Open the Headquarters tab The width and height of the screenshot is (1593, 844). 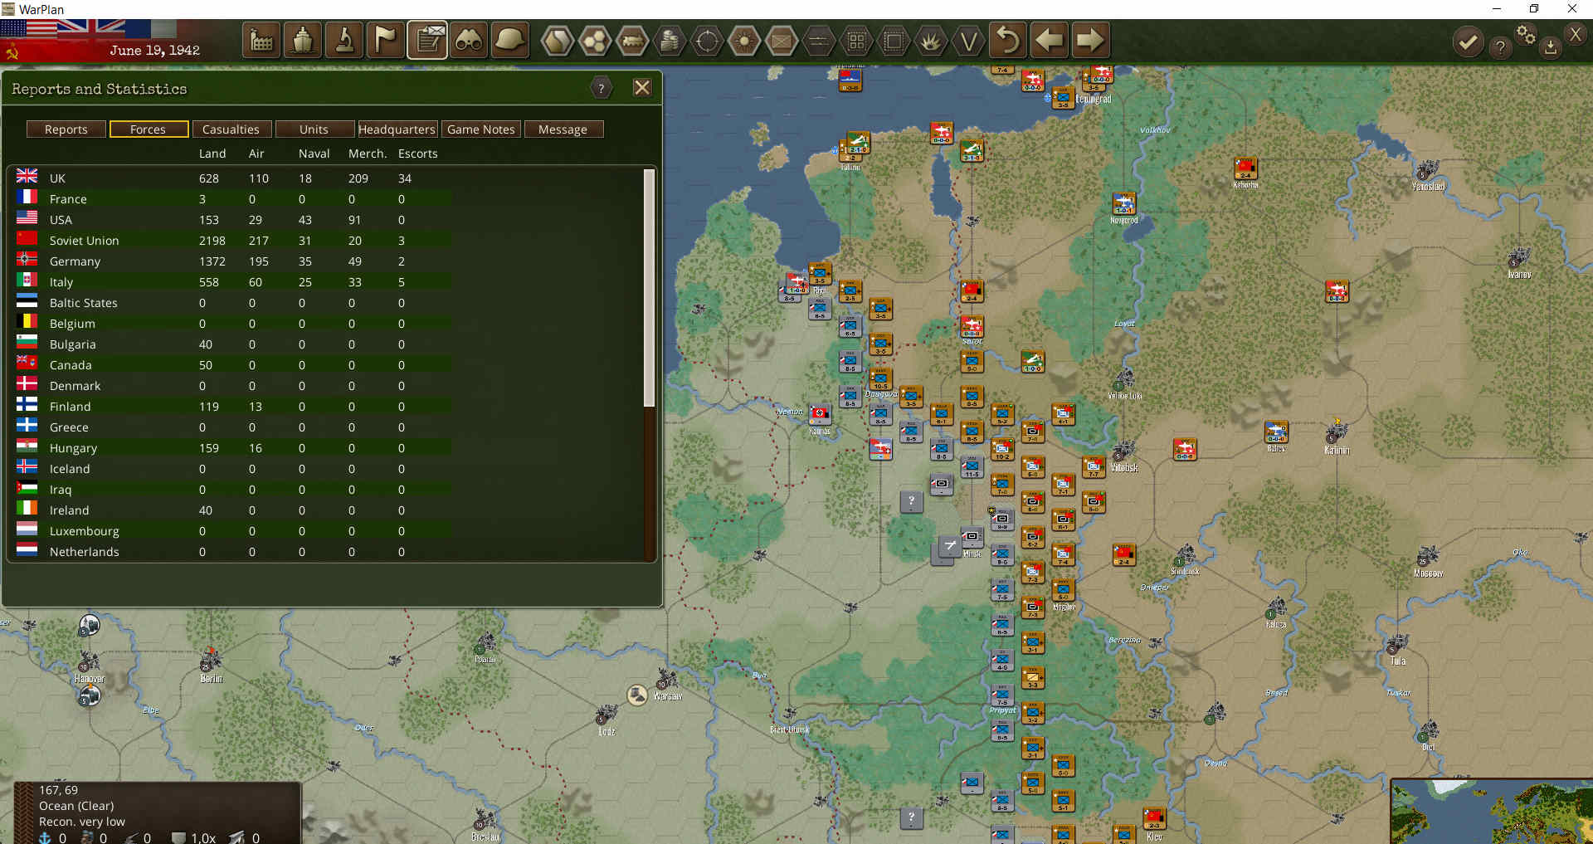pos(397,129)
